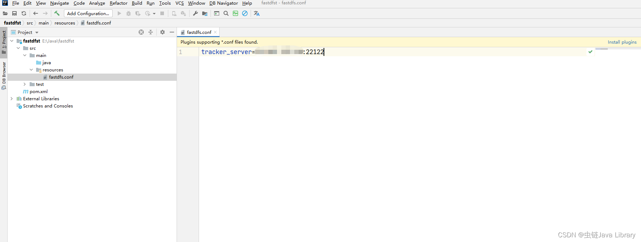
Task: Click Run with Coverage icon
Action: [x=138, y=13]
